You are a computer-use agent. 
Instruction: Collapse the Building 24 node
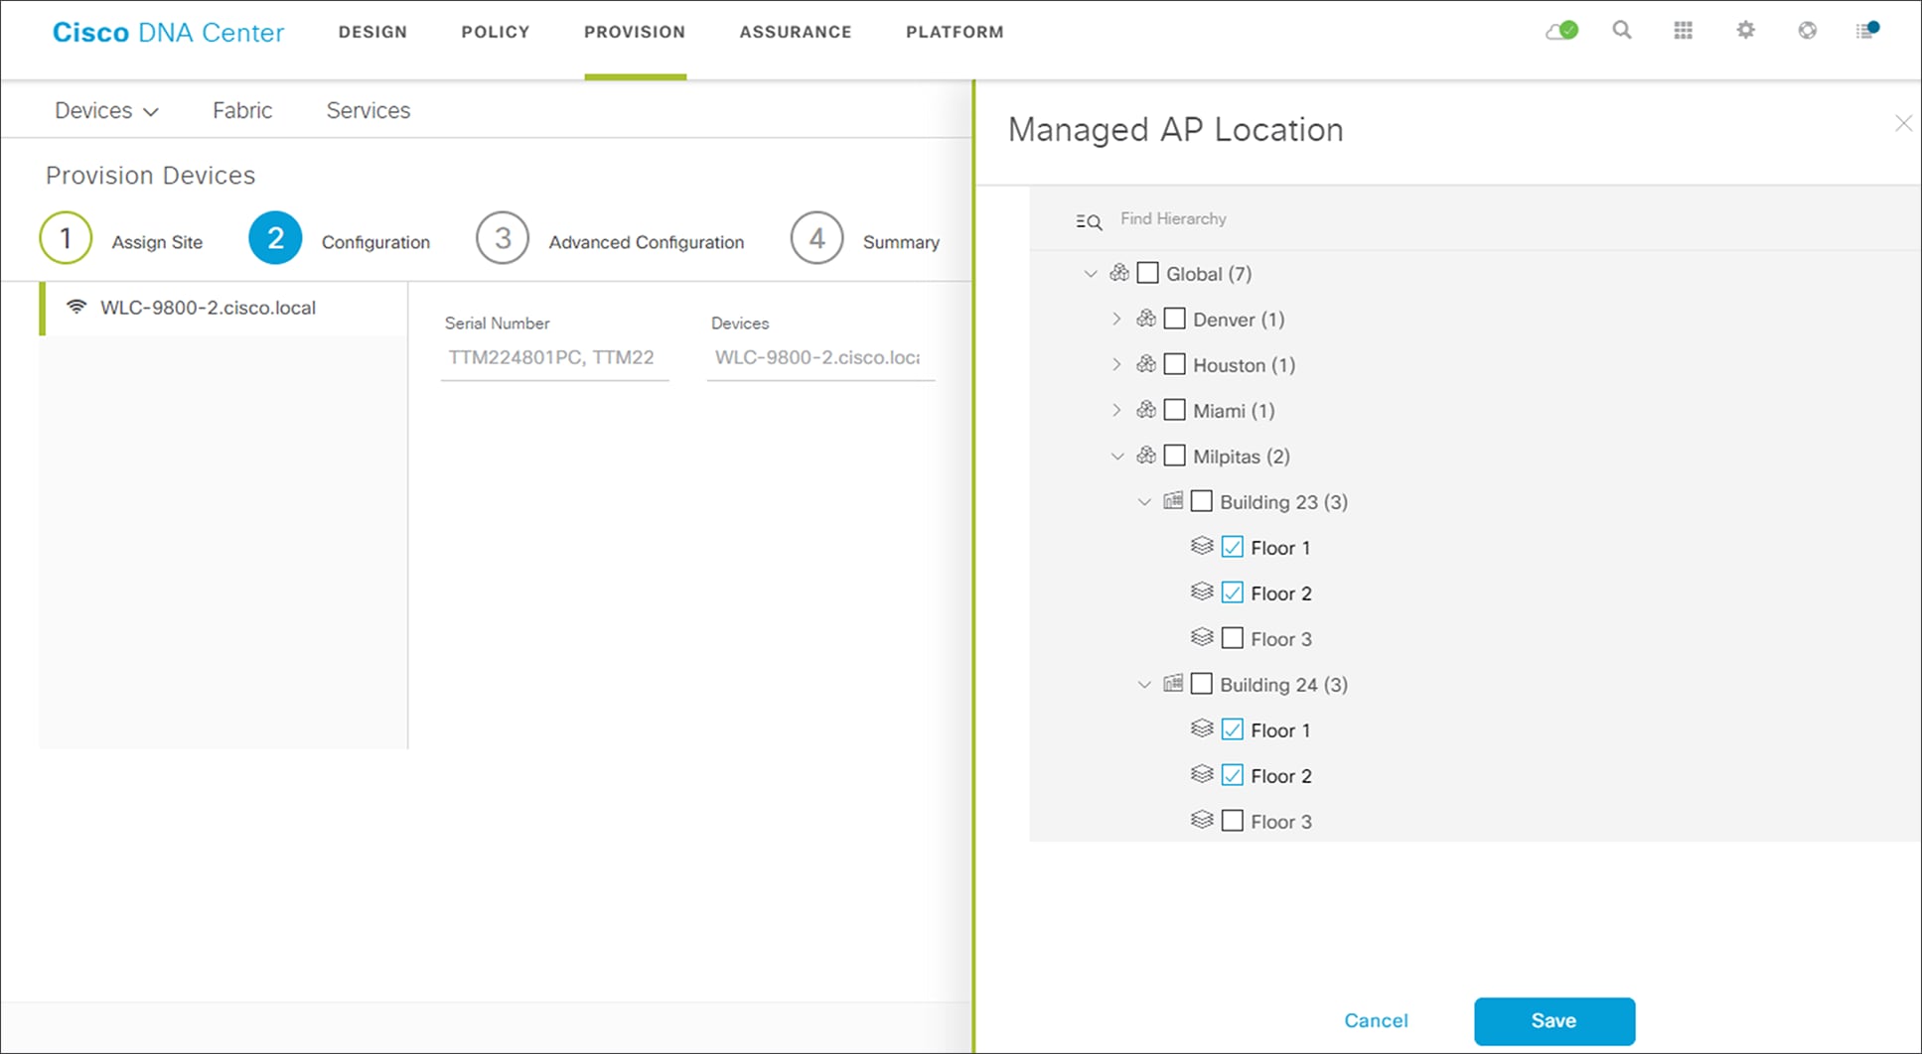[1144, 685]
